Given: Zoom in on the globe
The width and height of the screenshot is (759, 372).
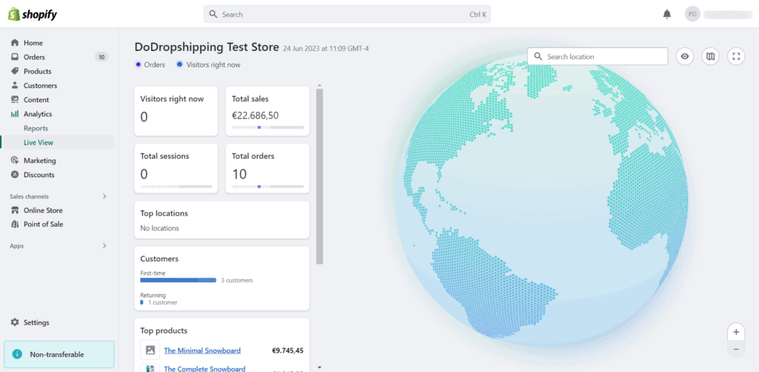Looking at the screenshot, I should 736,332.
